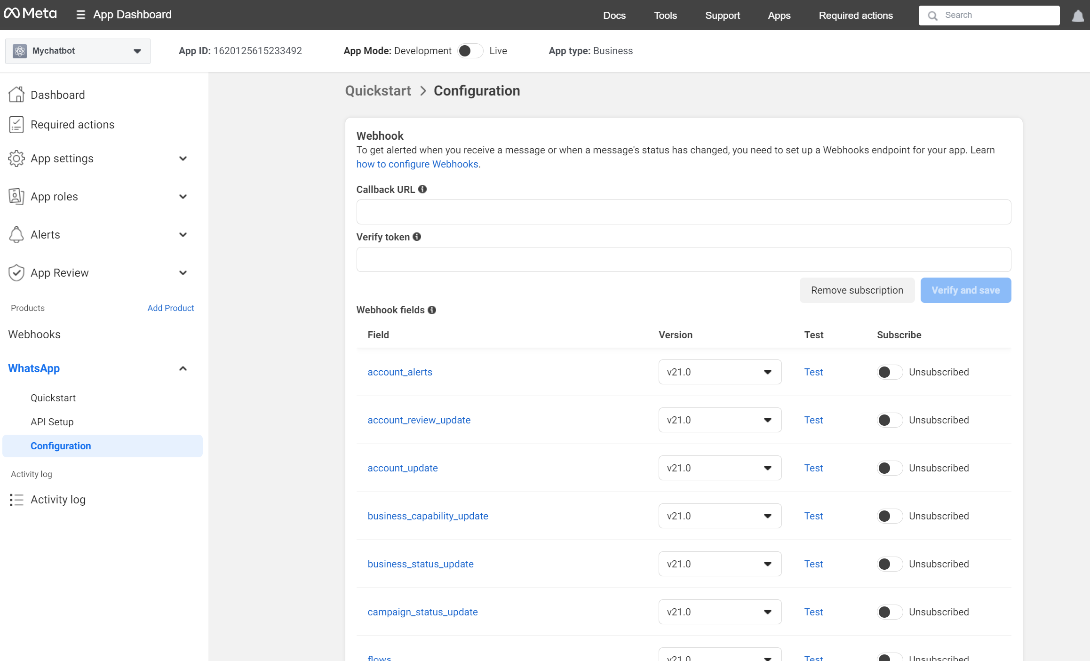1090x661 pixels.
Task: Click the Remove subscription button
Action: point(857,290)
